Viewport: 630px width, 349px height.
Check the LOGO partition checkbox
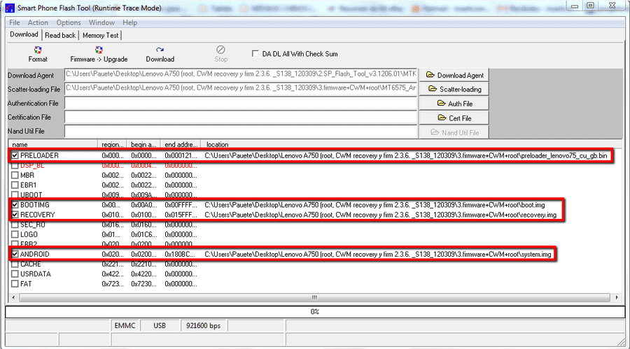click(15, 234)
